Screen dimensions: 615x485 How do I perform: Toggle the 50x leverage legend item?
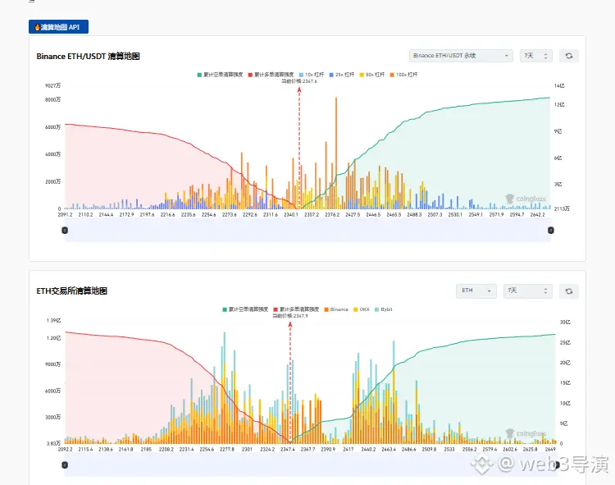pos(371,75)
